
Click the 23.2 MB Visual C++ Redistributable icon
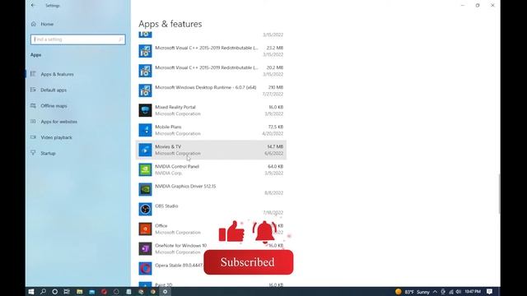pos(145,51)
